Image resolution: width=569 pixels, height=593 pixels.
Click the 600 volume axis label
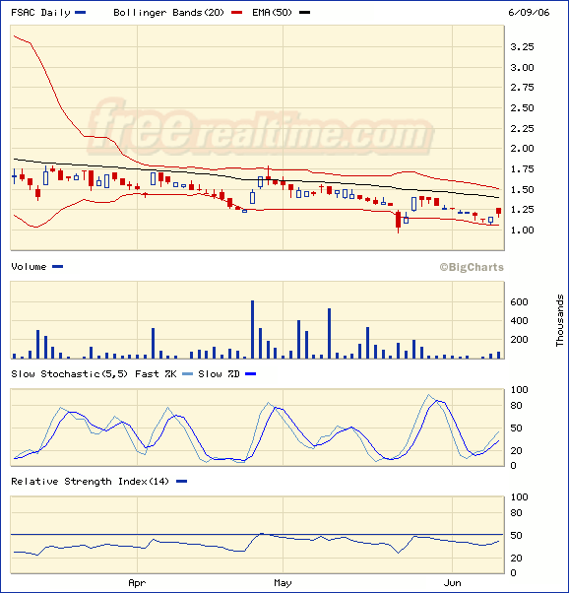click(x=519, y=301)
